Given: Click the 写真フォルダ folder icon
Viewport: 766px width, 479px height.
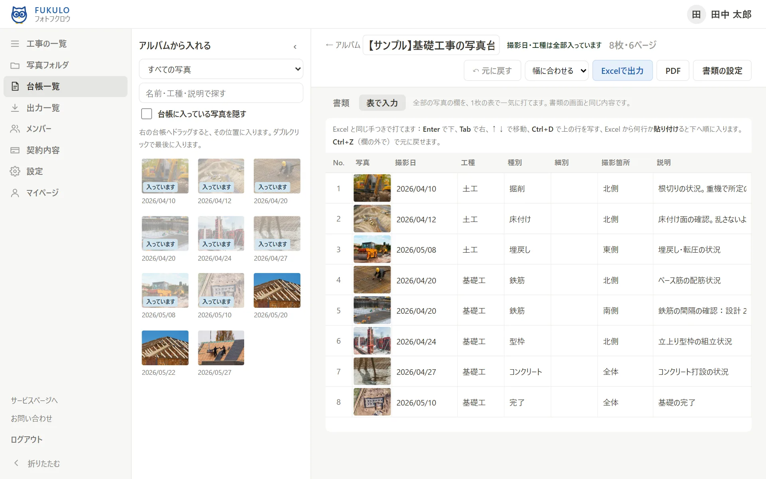Looking at the screenshot, I should (x=15, y=65).
